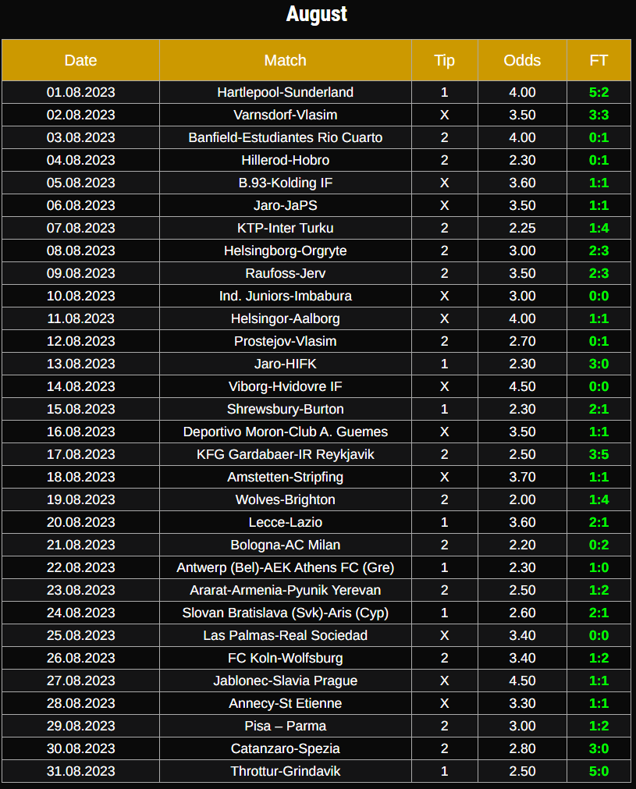Select the Wolves-Brighton match cell

pos(285,499)
